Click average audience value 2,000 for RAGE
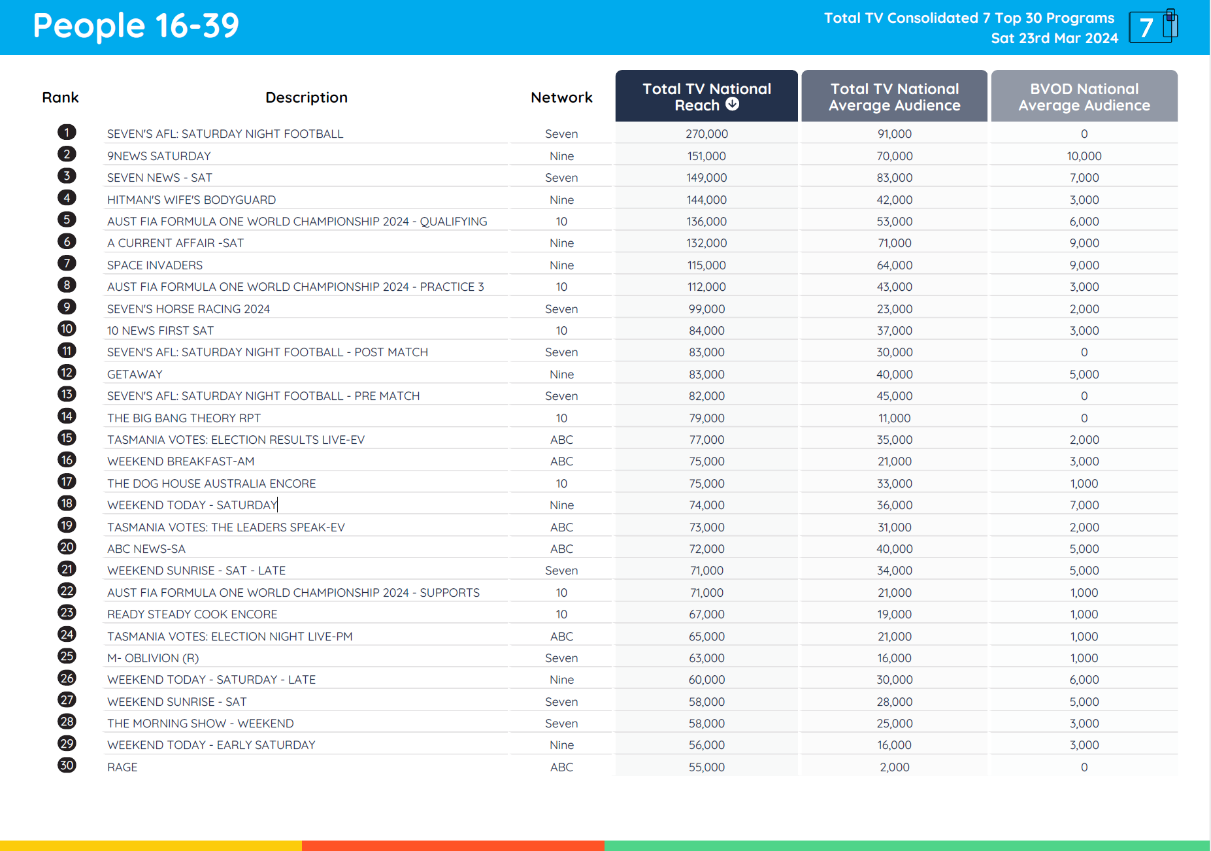This screenshot has height=851, width=1211. coord(895,767)
